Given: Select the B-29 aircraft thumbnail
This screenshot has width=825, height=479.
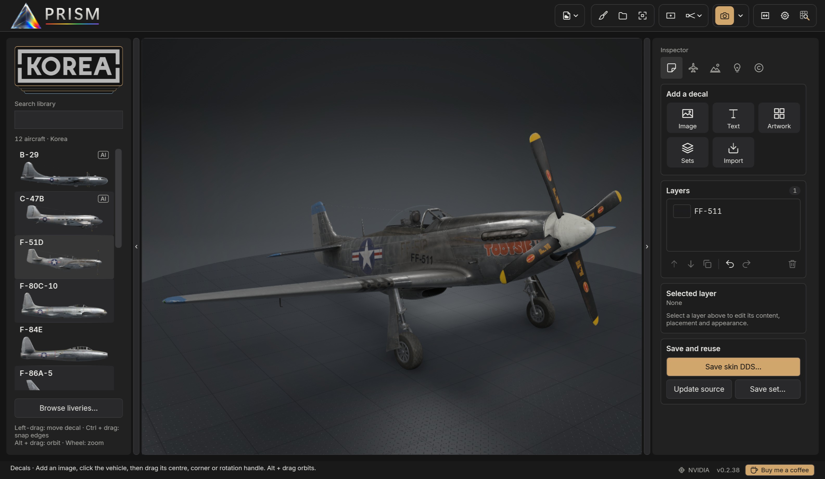Looking at the screenshot, I should tap(64, 175).
